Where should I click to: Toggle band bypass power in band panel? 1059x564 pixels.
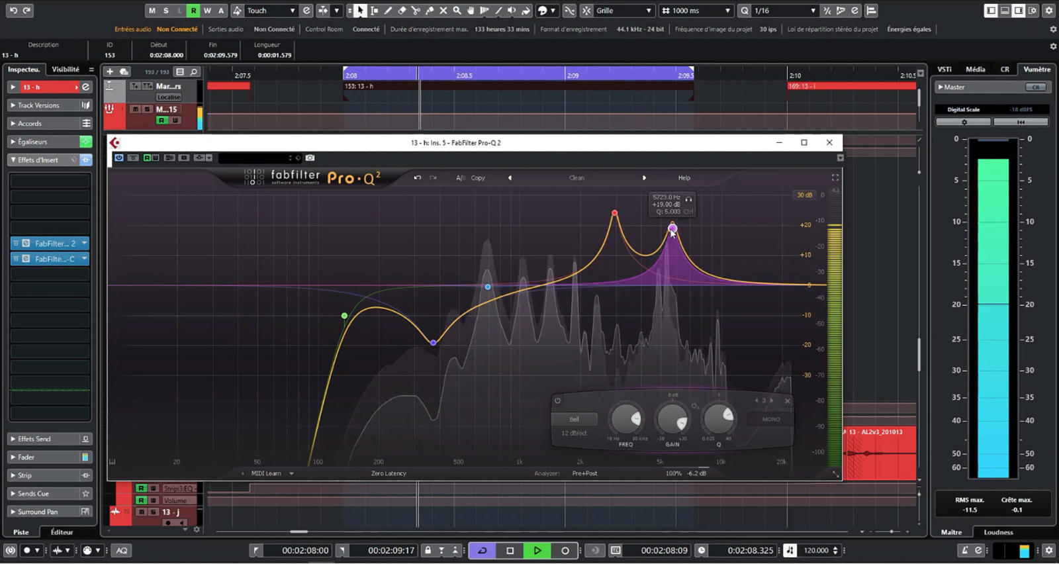coord(557,400)
